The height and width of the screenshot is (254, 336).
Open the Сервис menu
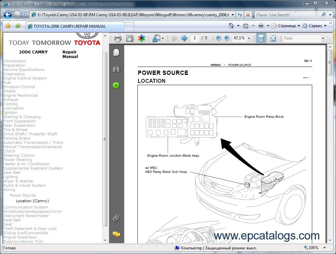pos(315,26)
